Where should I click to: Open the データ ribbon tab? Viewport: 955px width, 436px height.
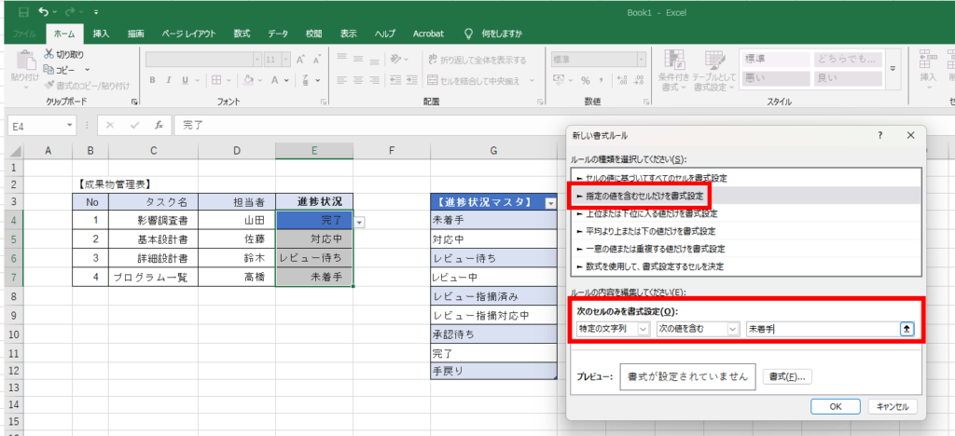(x=278, y=34)
